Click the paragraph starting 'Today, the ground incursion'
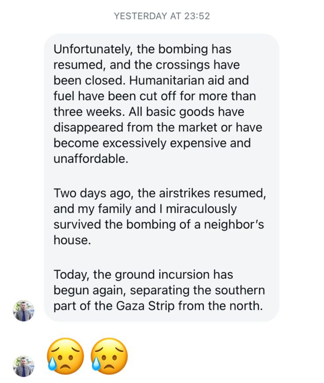Screen dimensions: 324x383 [159, 290]
